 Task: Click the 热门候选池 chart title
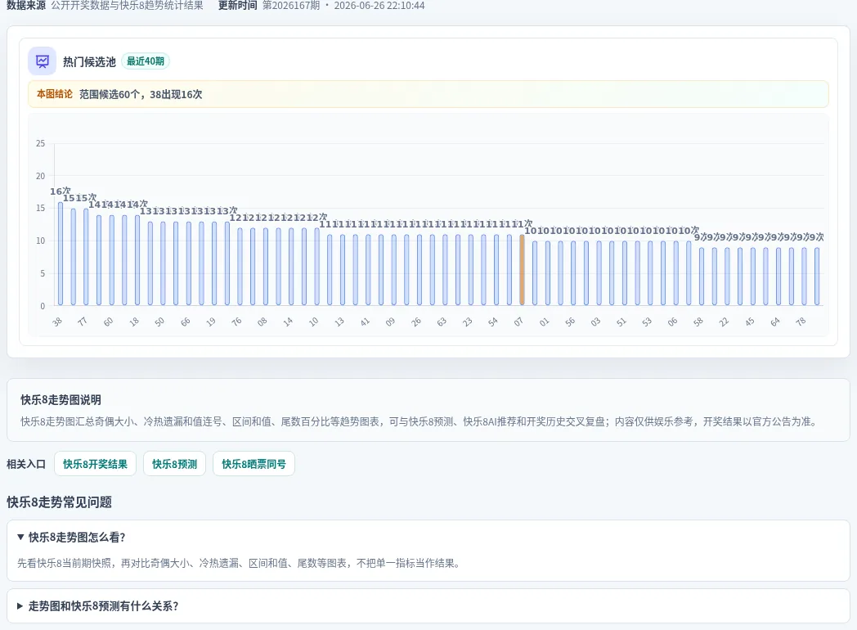89,62
